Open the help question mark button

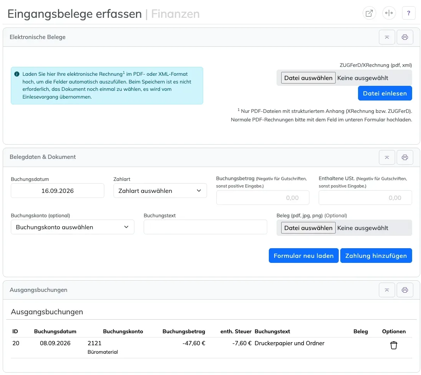coord(408,13)
